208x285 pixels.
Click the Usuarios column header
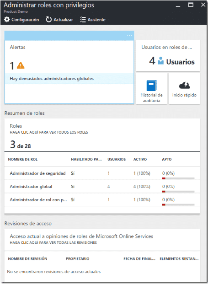(117, 159)
